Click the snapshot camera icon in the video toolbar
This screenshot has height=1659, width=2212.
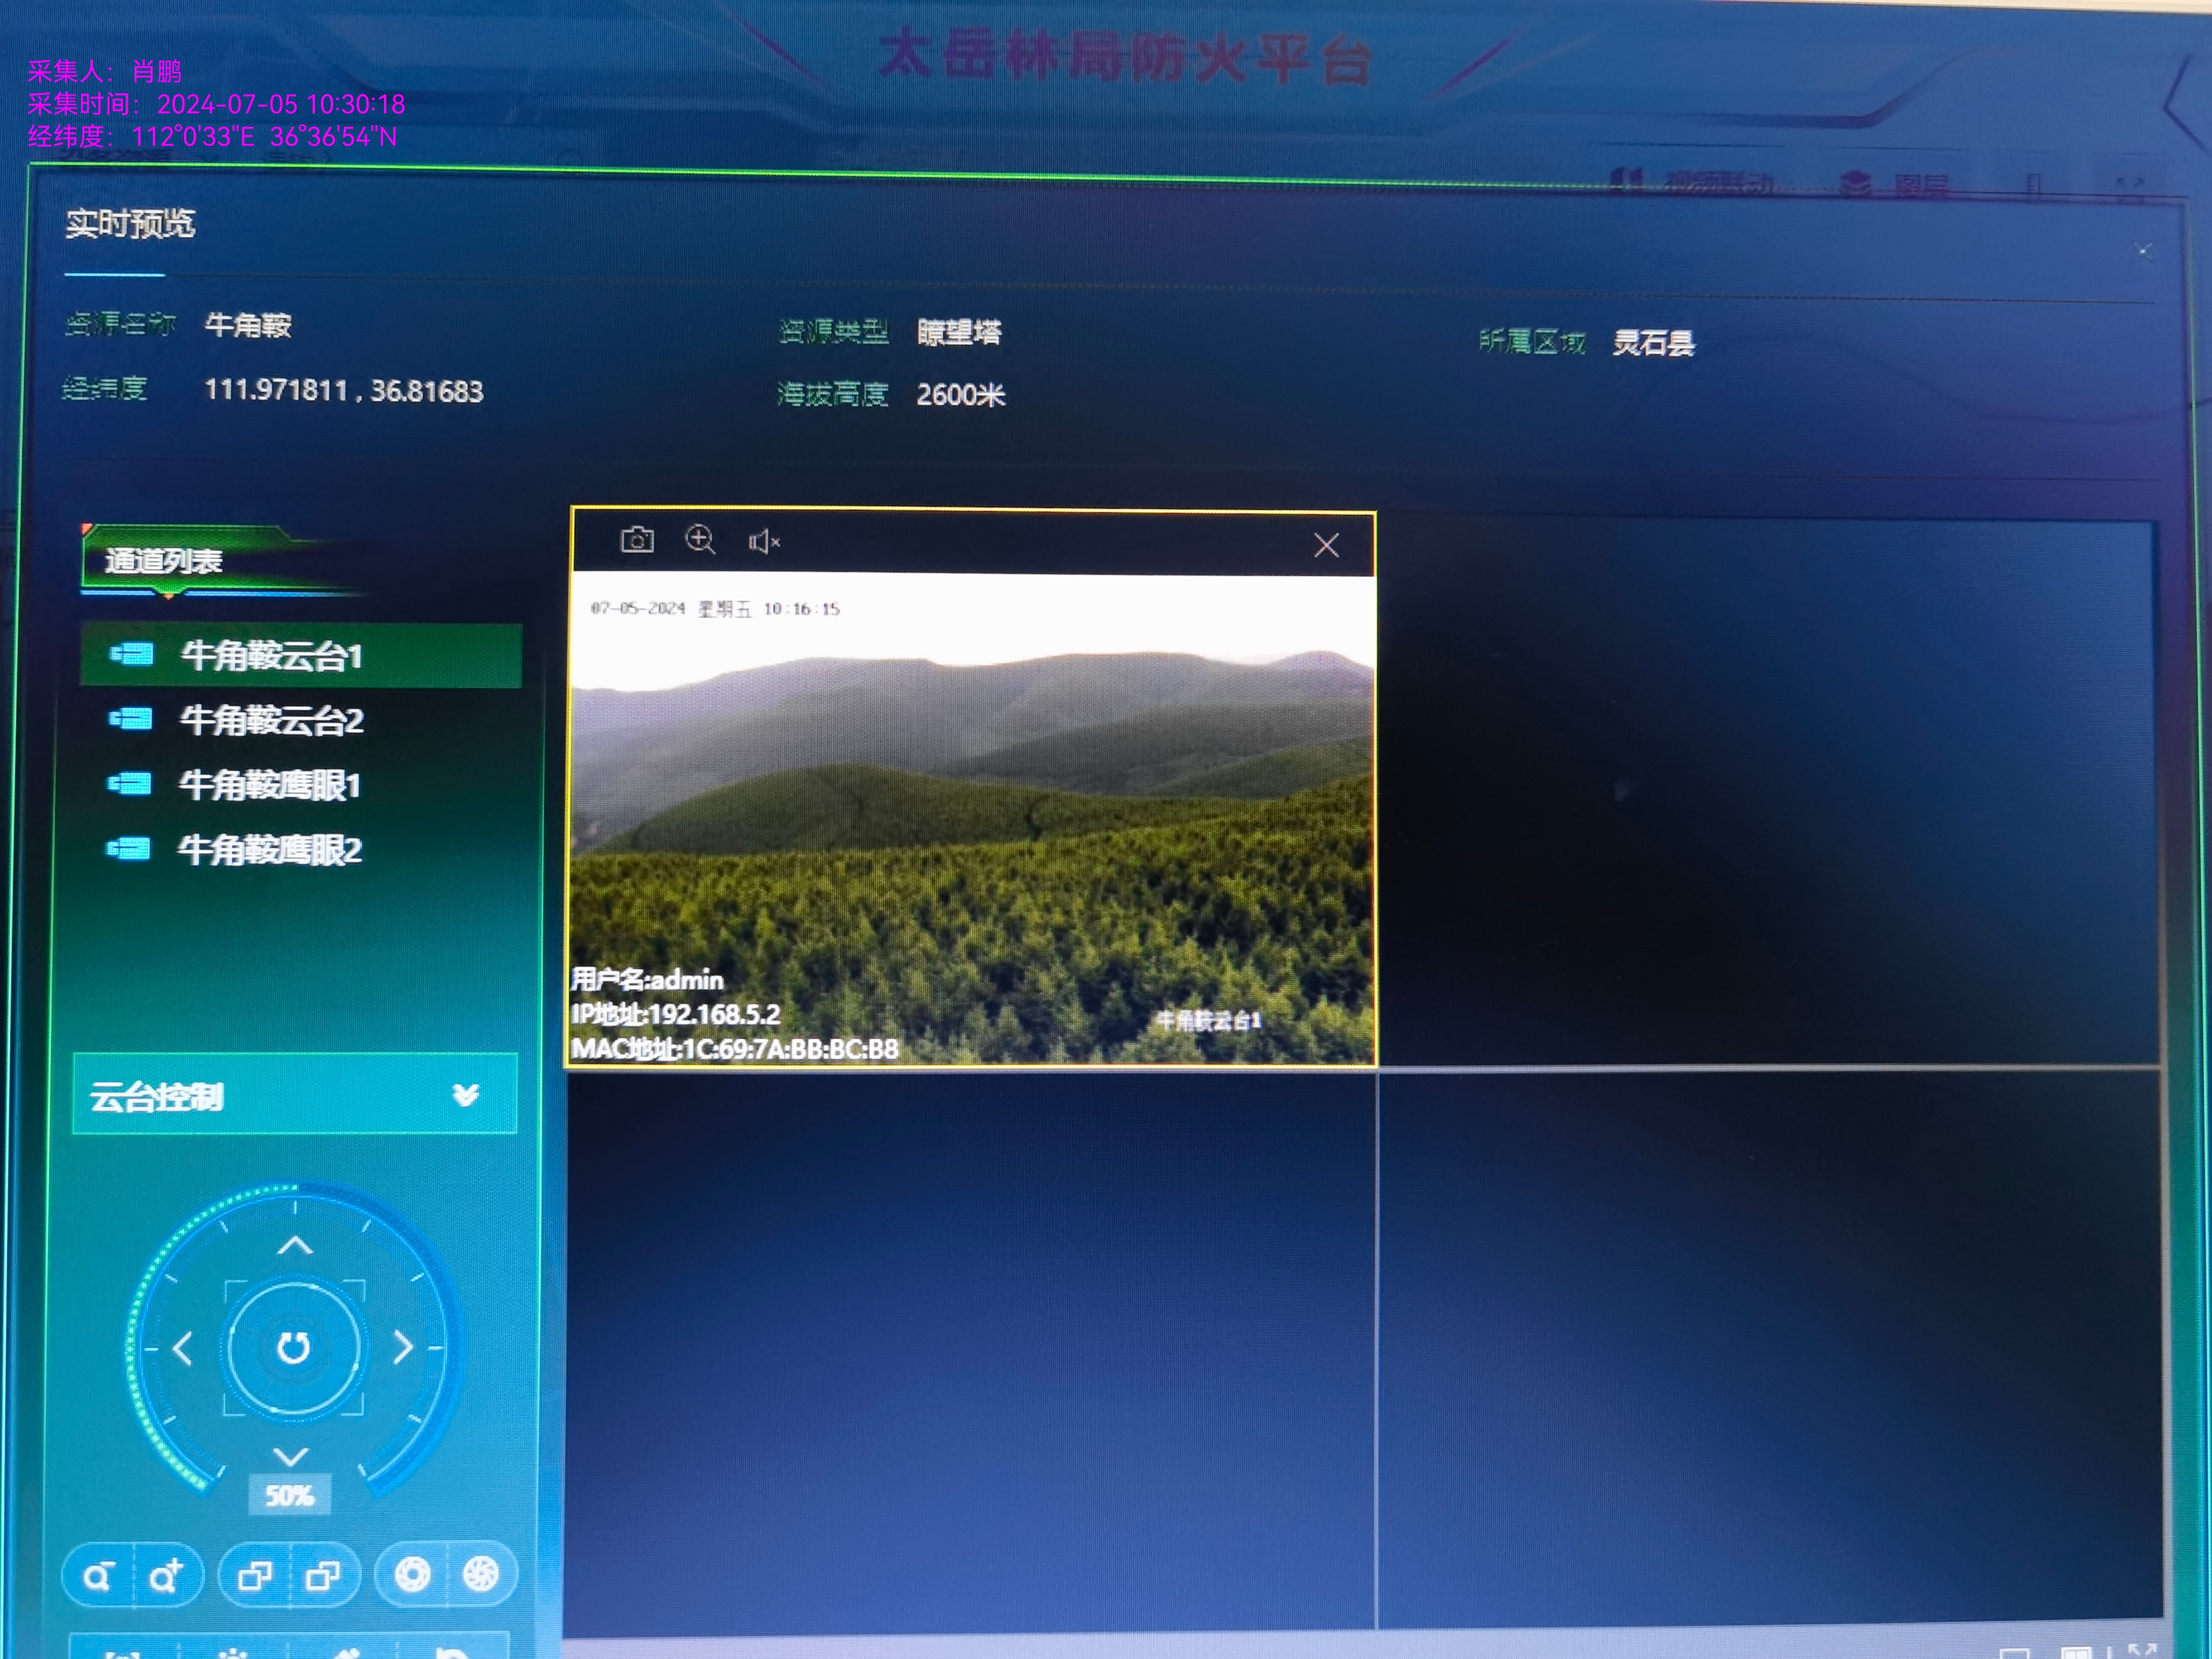637,541
